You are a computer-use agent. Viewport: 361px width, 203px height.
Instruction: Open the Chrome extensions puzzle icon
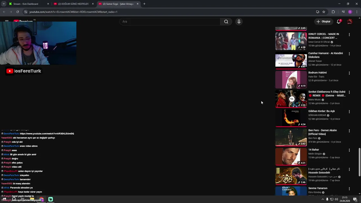[x=333, y=12]
